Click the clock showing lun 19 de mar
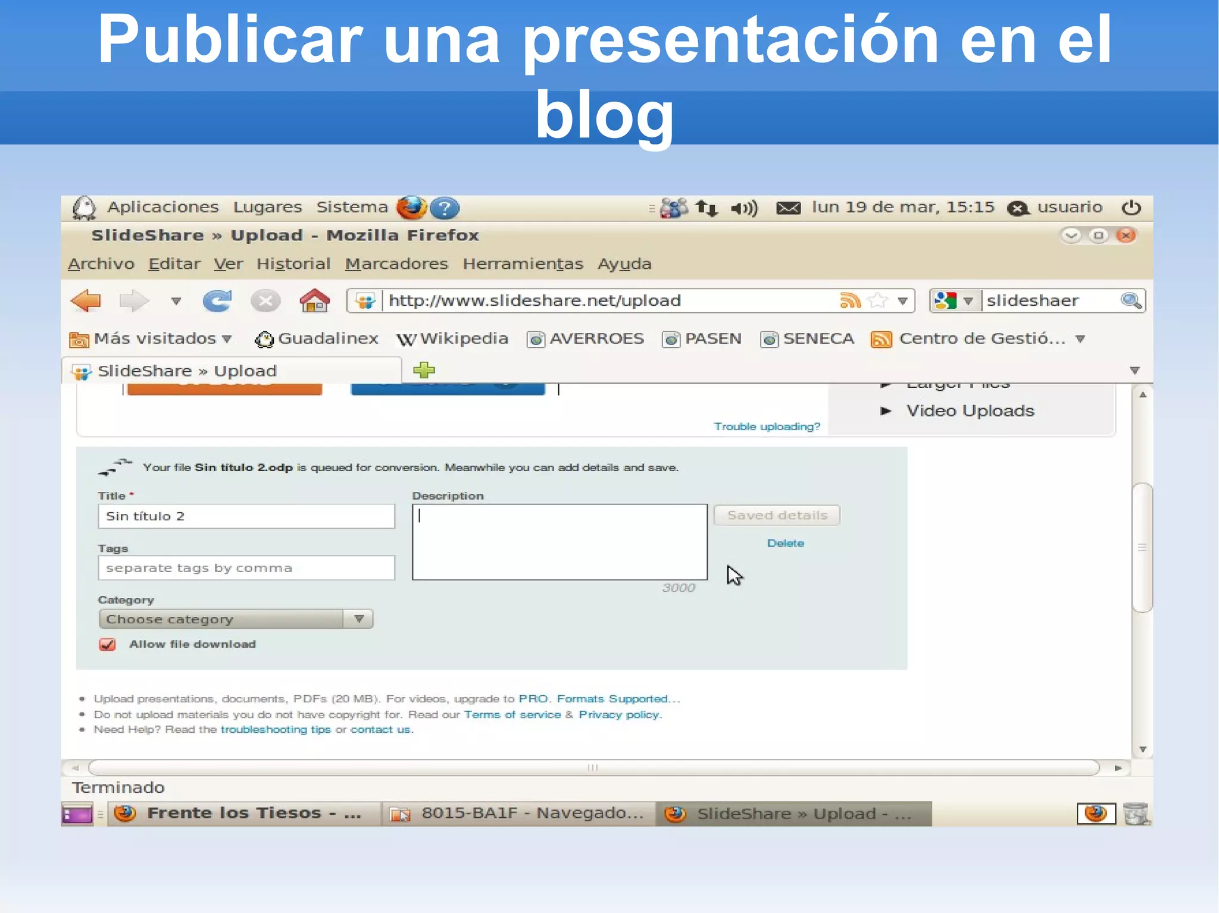This screenshot has width=1219, height=913. pyautogui.click(x=903, y=207)
